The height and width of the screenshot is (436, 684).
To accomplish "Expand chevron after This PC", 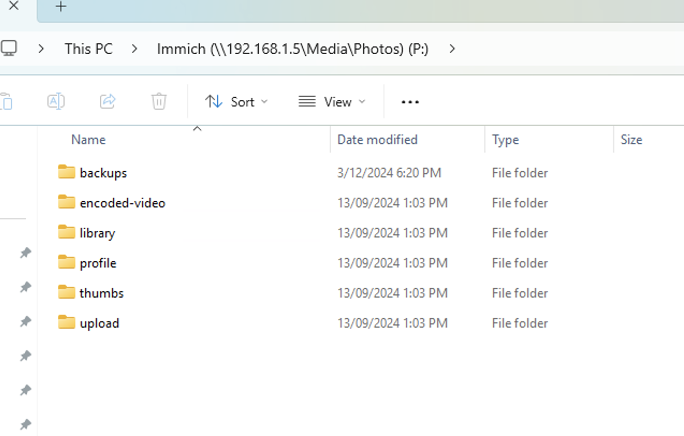I will pos(134,49).
